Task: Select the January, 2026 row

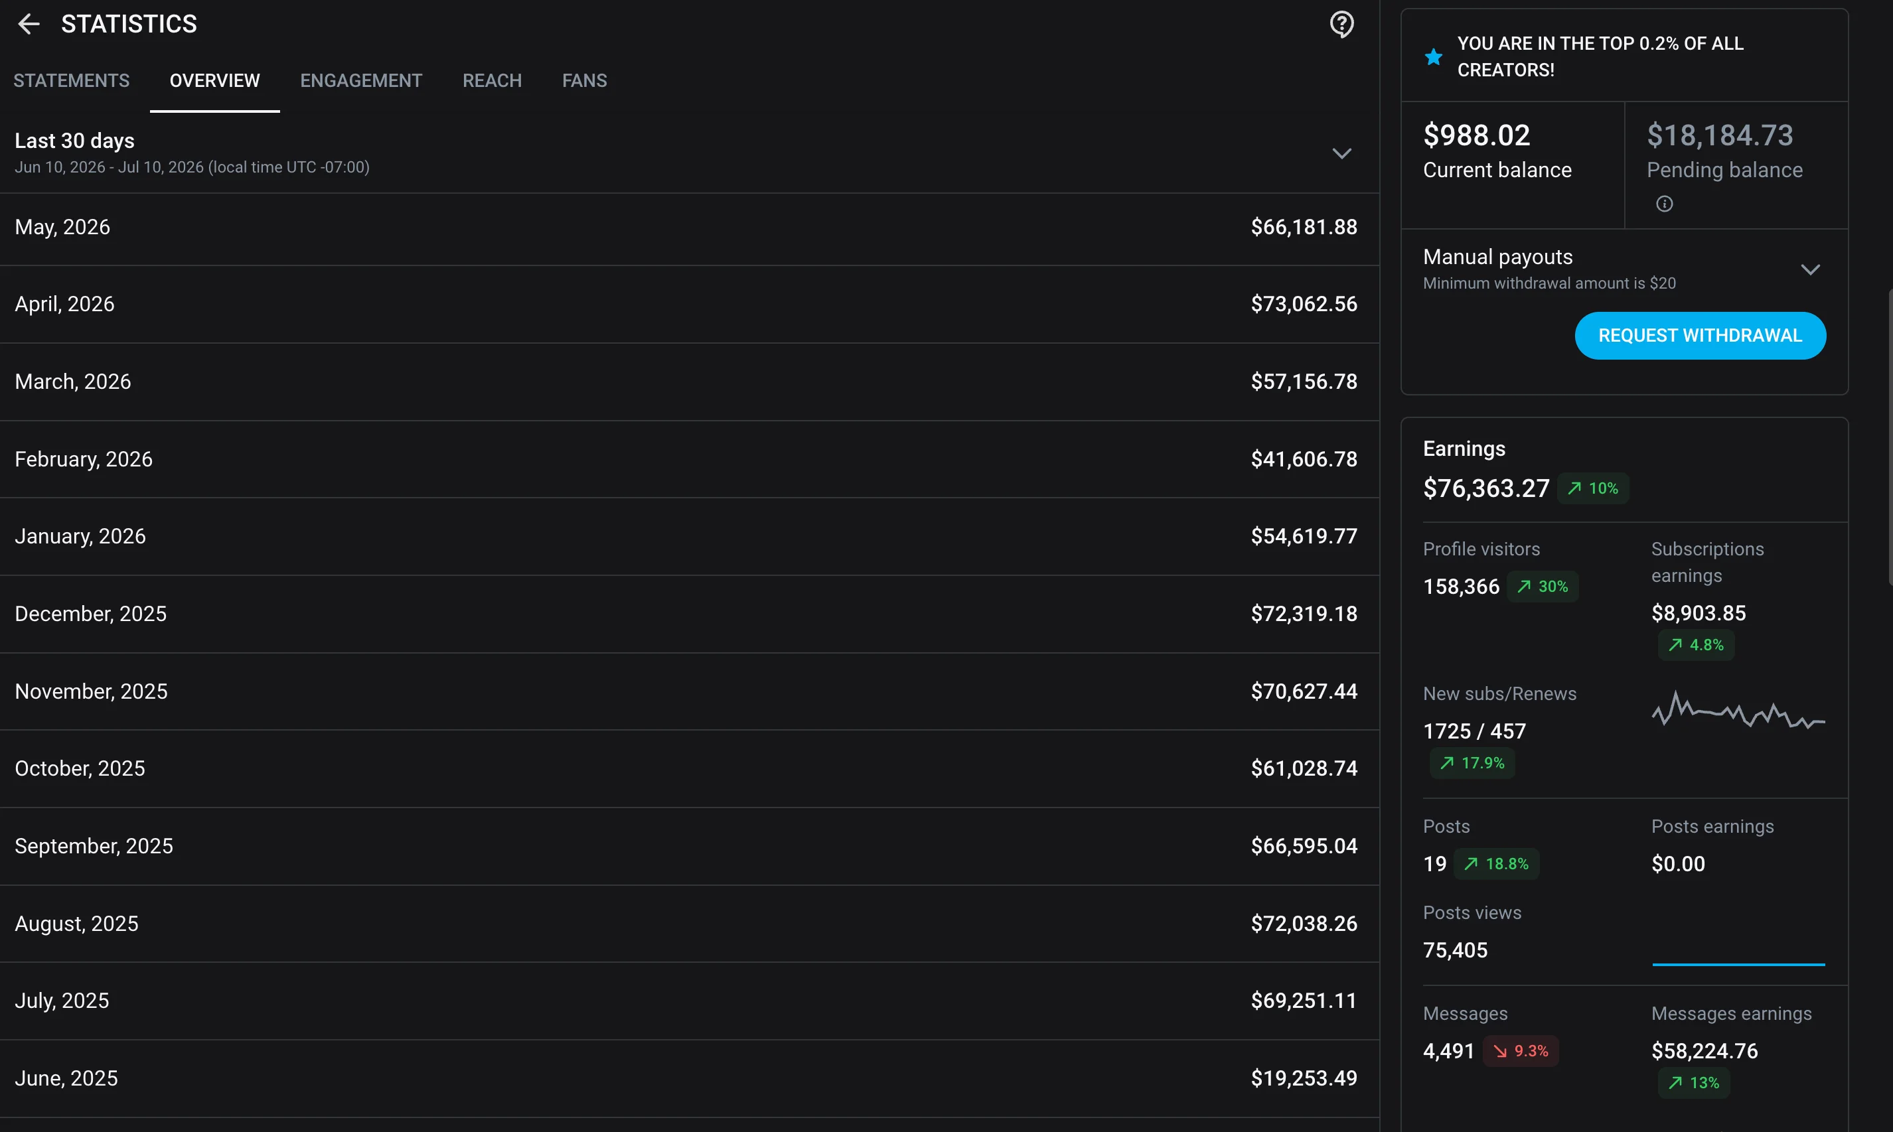Action: click(689, 536)
